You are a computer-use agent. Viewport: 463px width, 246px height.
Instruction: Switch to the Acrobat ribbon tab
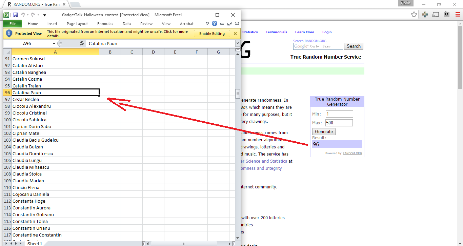187,24
